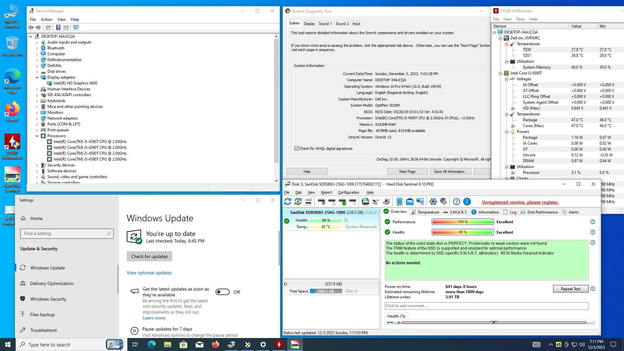This screenshot has height=351, width=624.
Task: Click the Configuration menu in Hard Disk Sentinel
Action: 348,192
